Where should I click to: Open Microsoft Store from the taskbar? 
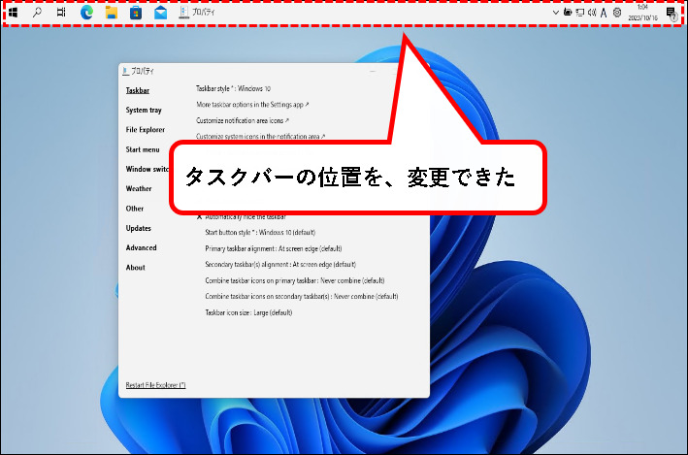click(x=136, y=14)
